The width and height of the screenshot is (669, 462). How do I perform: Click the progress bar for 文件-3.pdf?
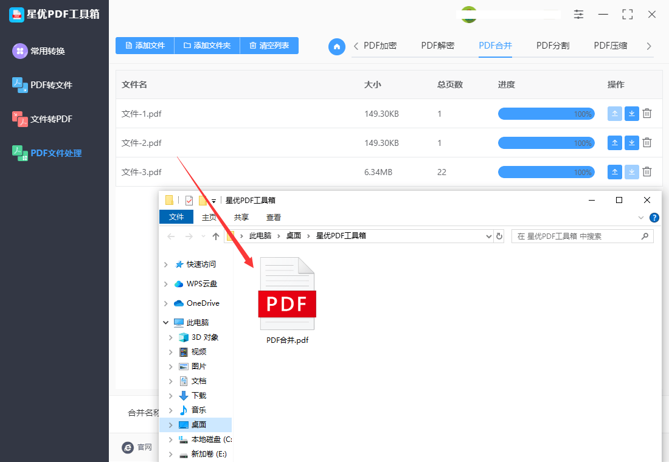[546, 172]
